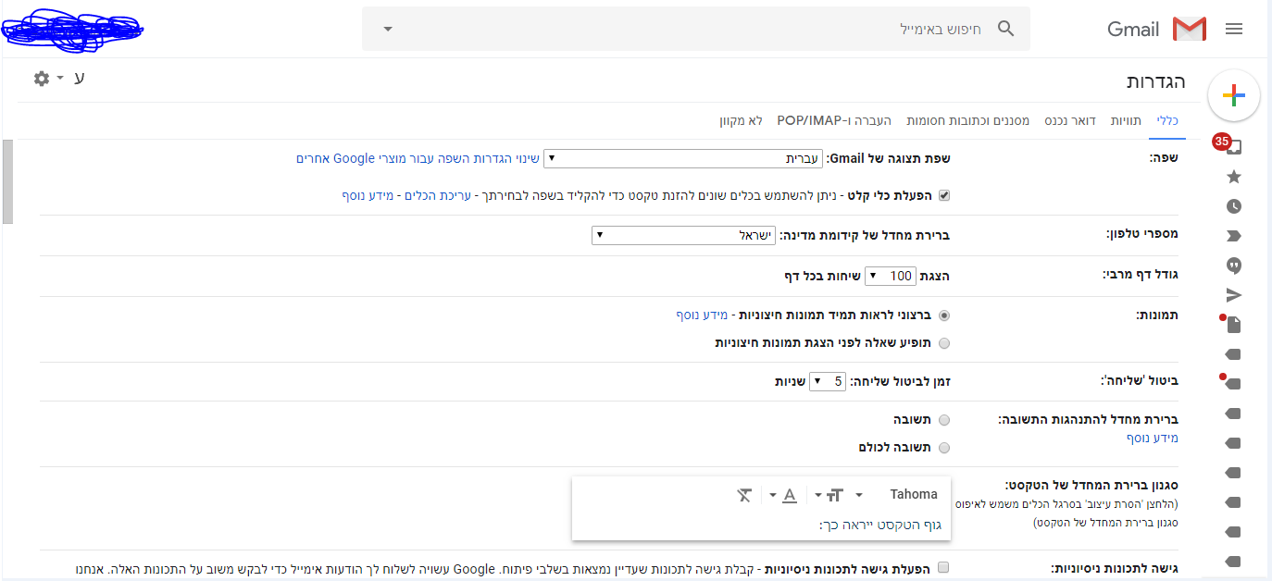Image resolution: width=1272 pixels, height=581 pixels.
Task: Open Sent mail via paper plane icon
Action: click(1233, 295)
